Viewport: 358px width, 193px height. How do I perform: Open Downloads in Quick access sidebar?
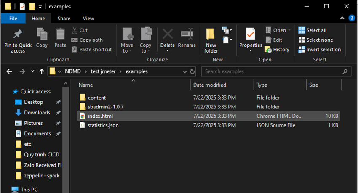click(37, 113)
